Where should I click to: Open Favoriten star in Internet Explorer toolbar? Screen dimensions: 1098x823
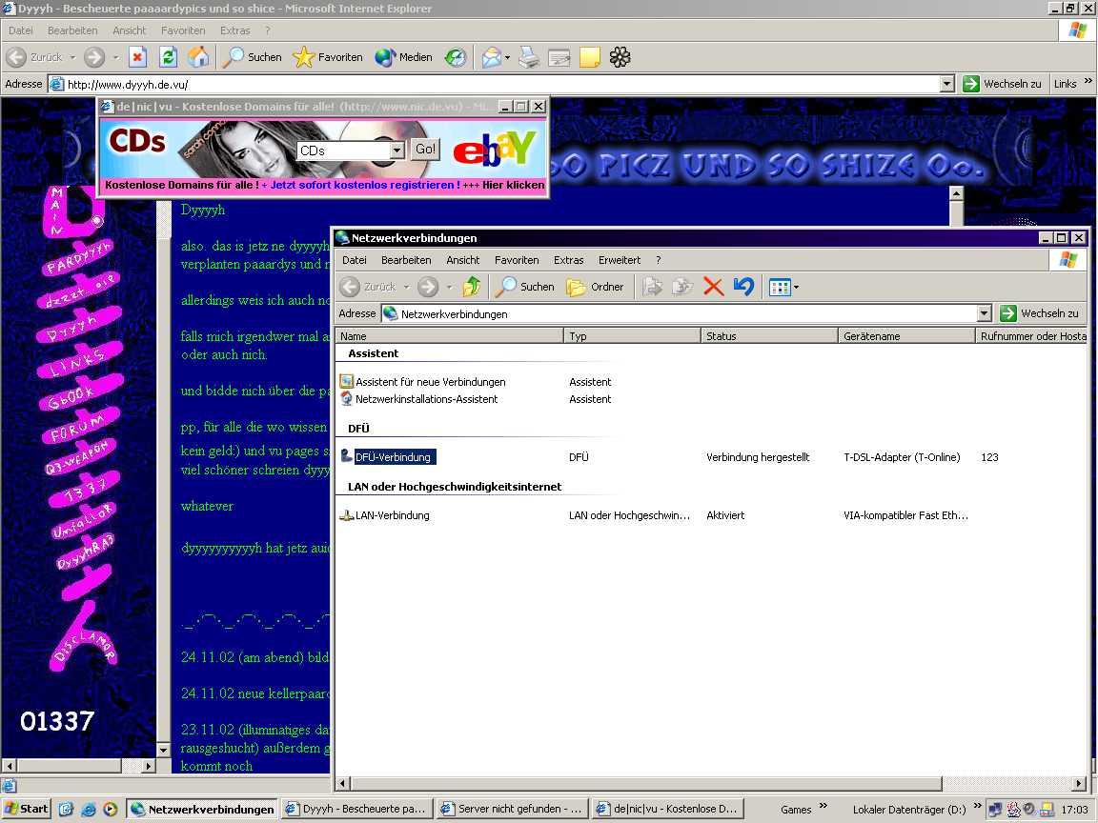click(328, 57)
